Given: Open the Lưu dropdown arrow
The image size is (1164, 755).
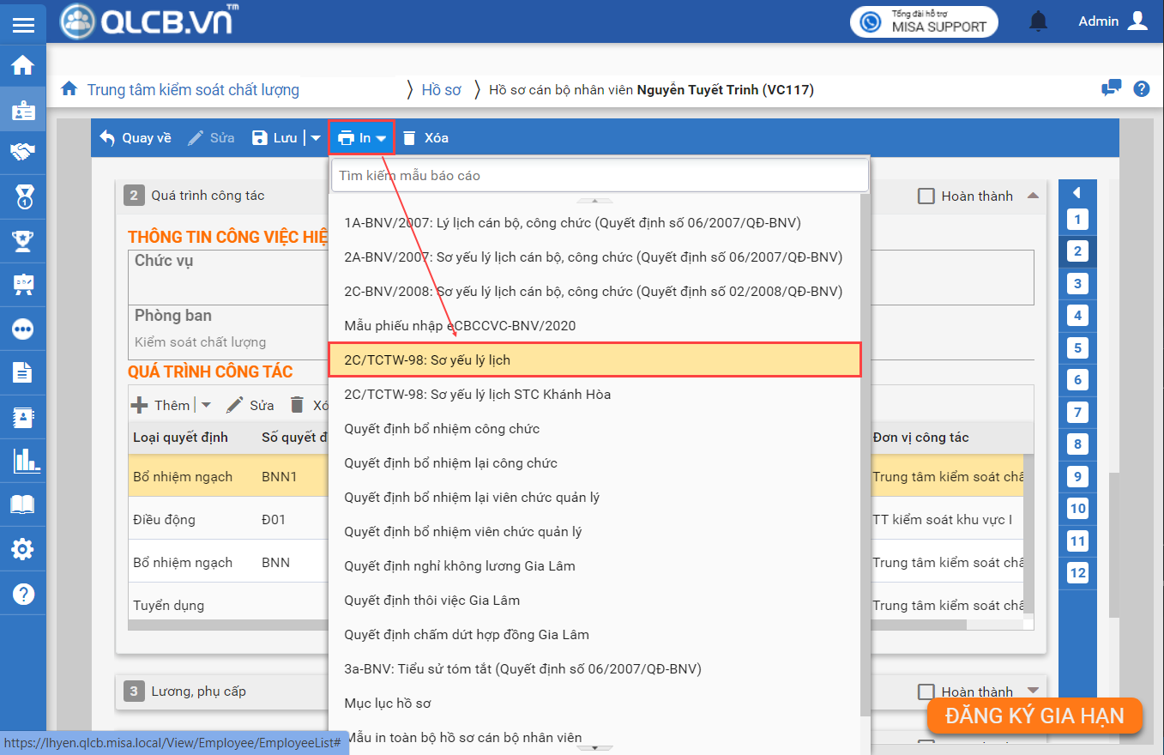Looking at the screenshot, I should tap(315, 138).
